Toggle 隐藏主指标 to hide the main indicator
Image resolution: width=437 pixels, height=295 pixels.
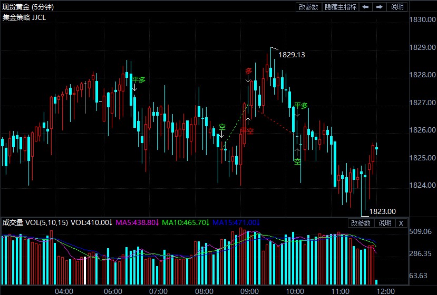coord(341,7)
